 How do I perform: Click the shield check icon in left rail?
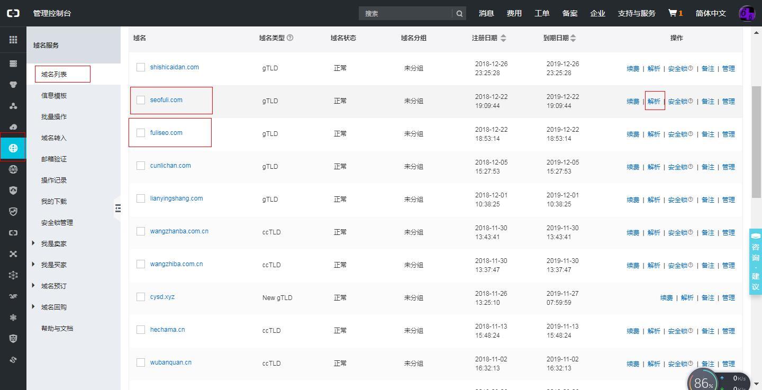pos(13,212)
